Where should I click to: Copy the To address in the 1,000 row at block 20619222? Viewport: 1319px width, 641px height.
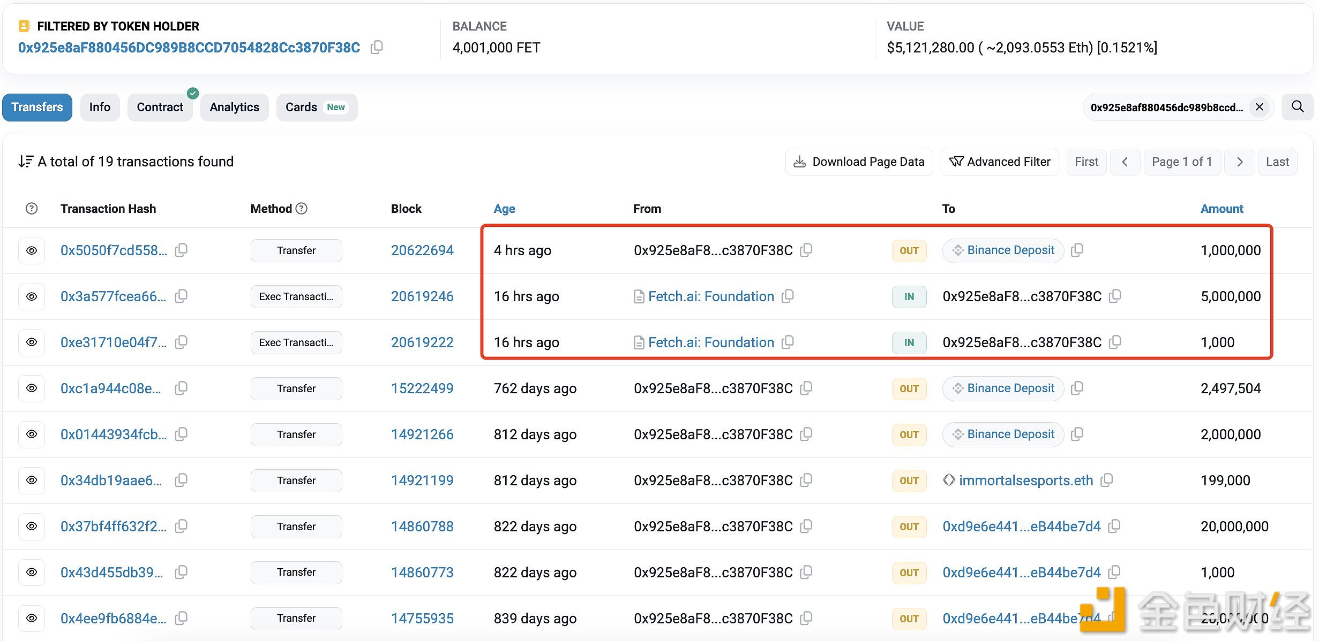[1115, 342]
